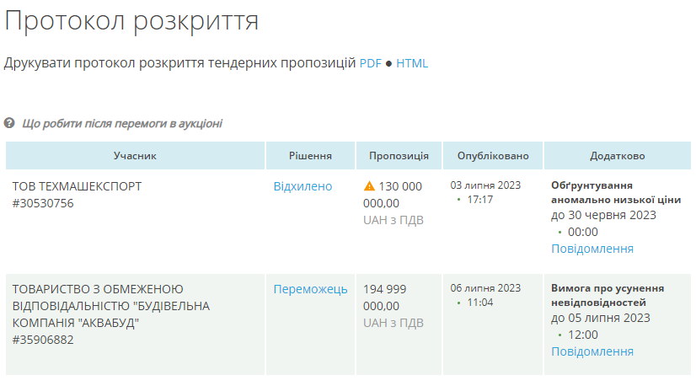Click the 17:17 publication time
The height and width of the screenshot is (386, 696).
pos(479,200)
